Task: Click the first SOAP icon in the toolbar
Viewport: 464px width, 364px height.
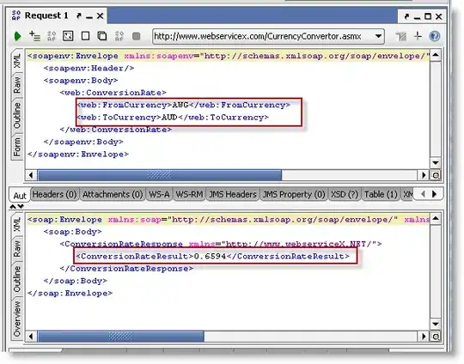Action: tap(52, 36)
